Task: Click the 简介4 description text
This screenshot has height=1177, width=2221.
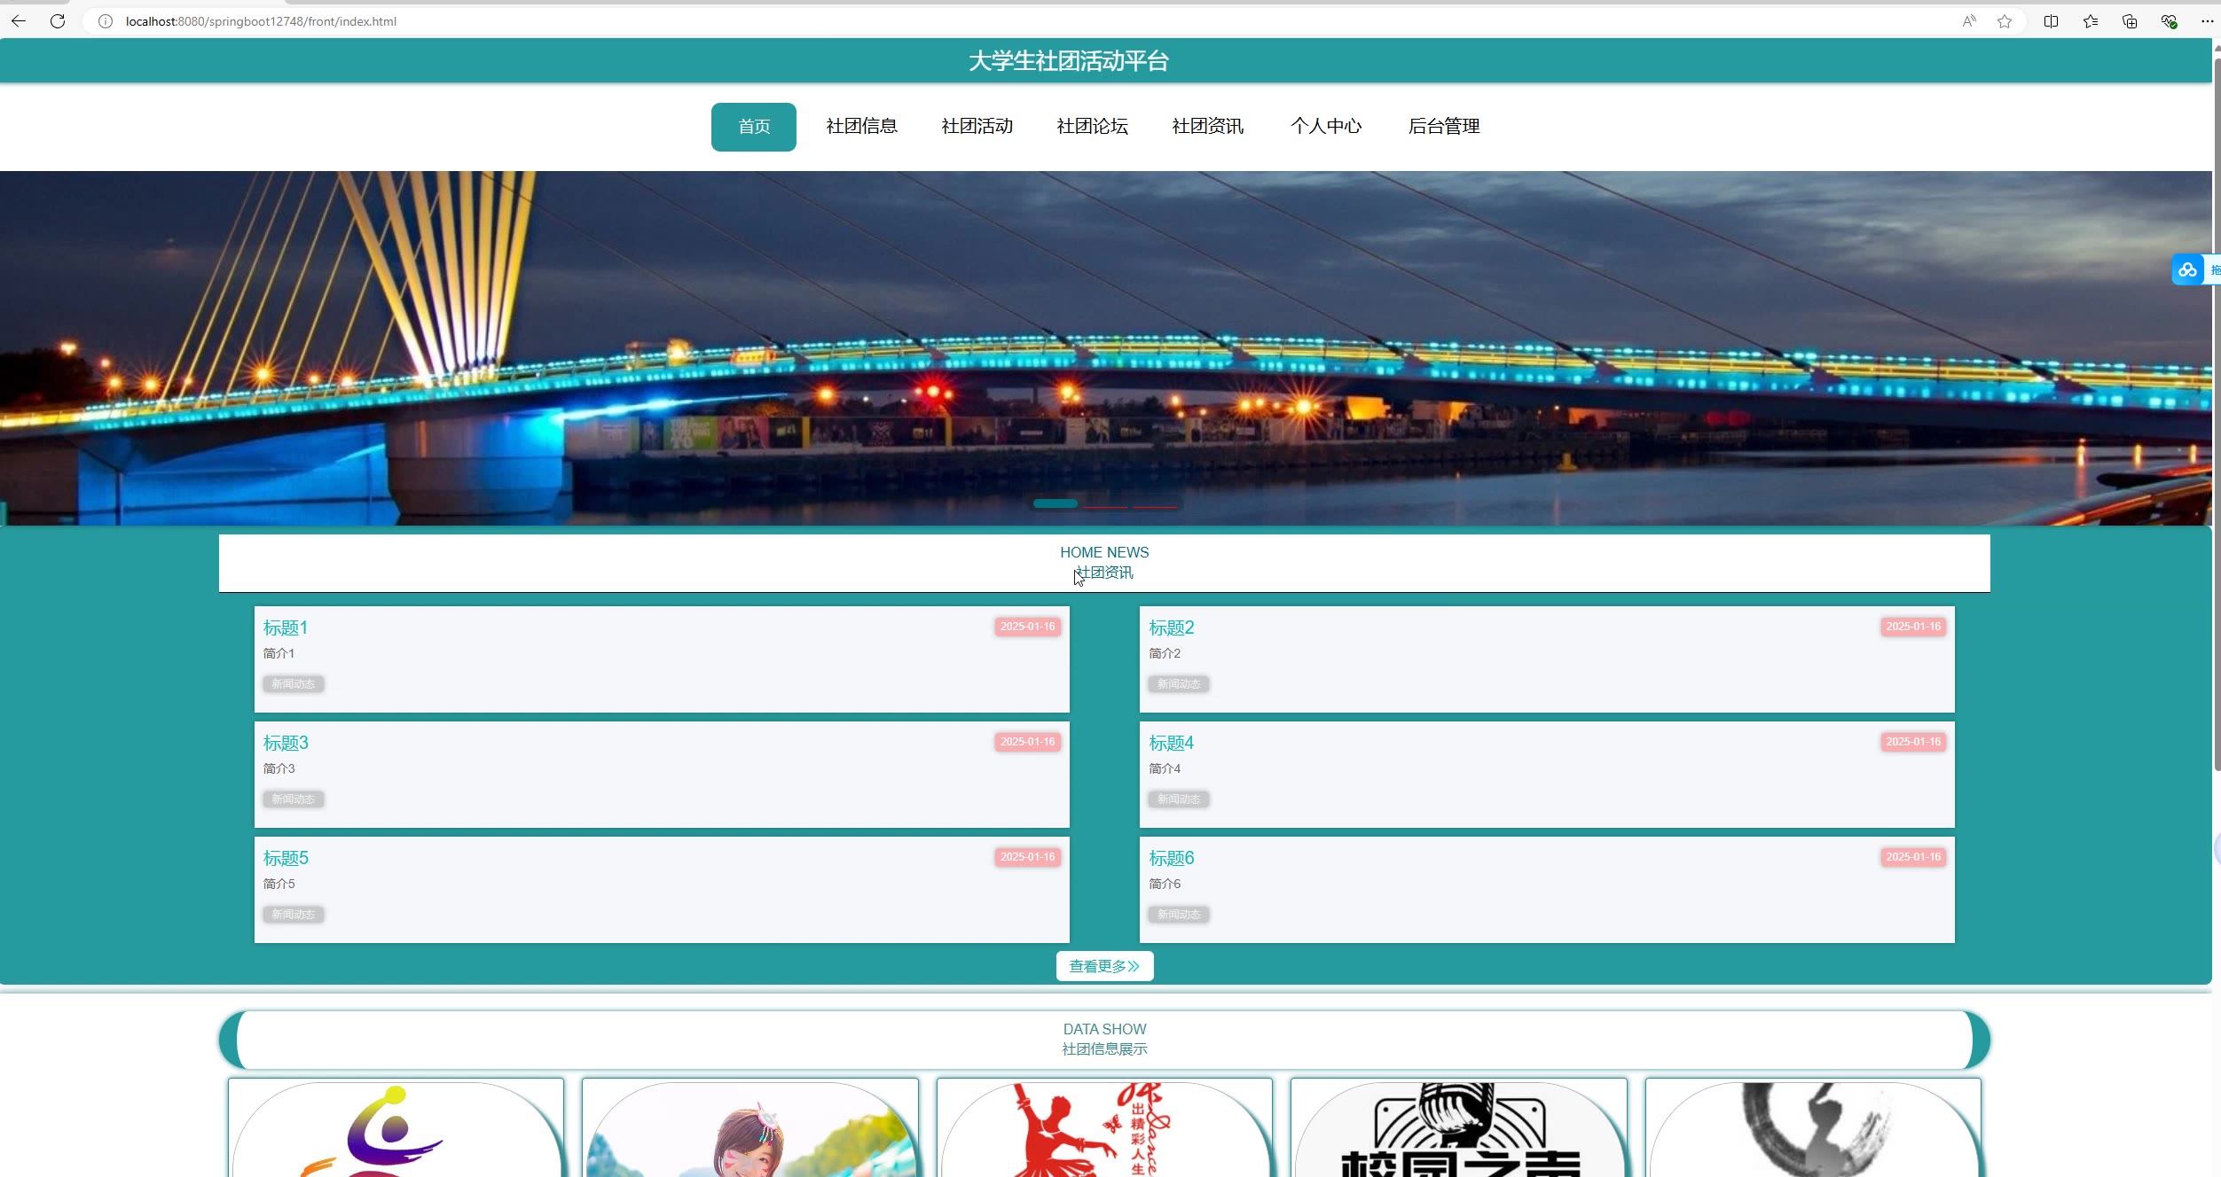Action: (x=1165, y=769)
